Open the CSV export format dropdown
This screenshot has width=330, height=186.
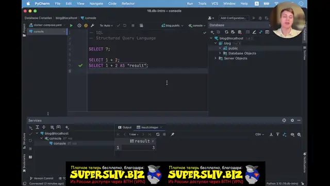259,134
